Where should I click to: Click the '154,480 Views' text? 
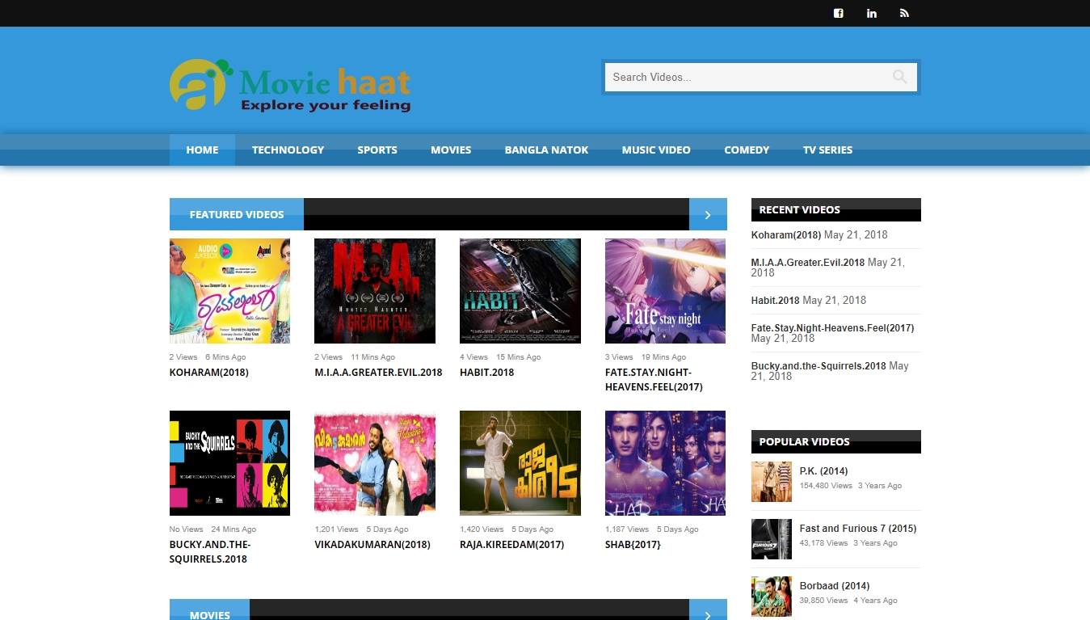[826, 486]
